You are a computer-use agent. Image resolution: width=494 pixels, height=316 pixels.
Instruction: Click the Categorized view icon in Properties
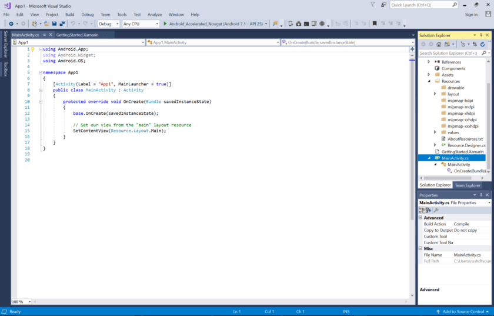coord(422,210)
